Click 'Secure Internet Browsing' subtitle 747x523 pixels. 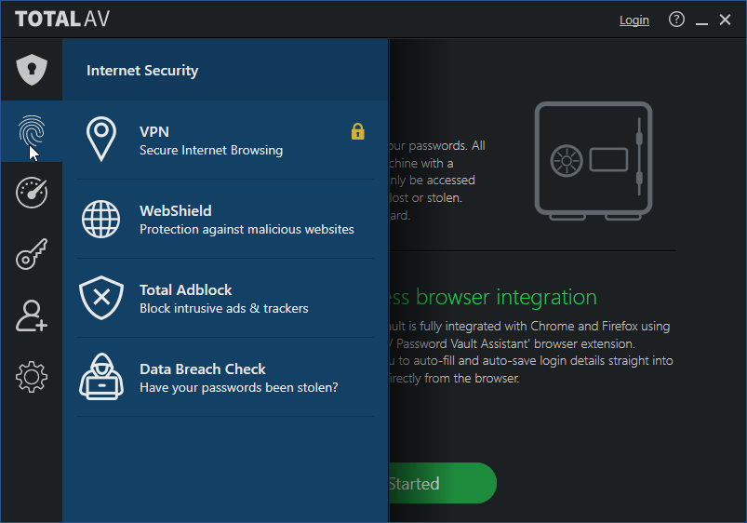211,150
